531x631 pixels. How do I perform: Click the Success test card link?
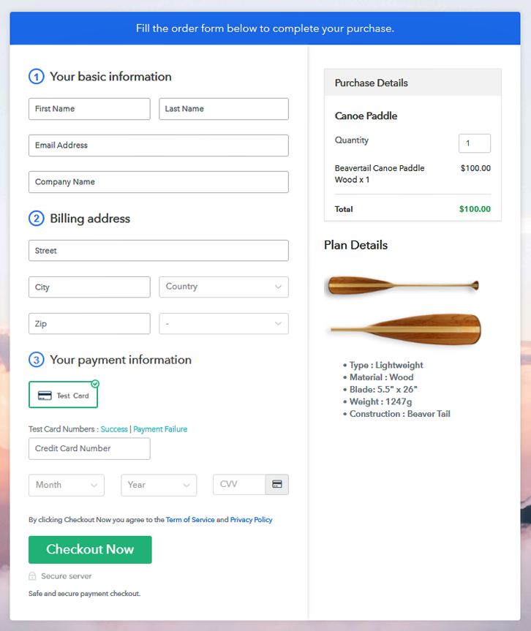(114, 429)
